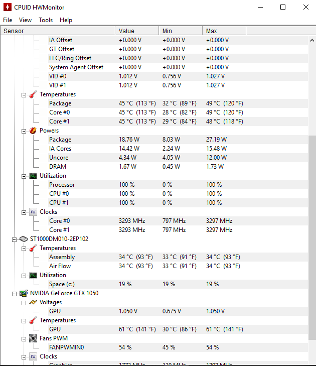316x366 pixels.
Task: Click the Fans PWM fan icon
Action: point(33,338)
